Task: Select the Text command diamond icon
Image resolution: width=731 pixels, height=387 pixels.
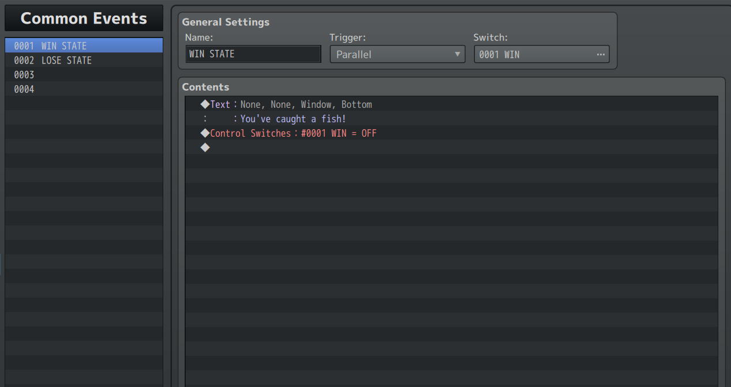Action: pos(205,104)
